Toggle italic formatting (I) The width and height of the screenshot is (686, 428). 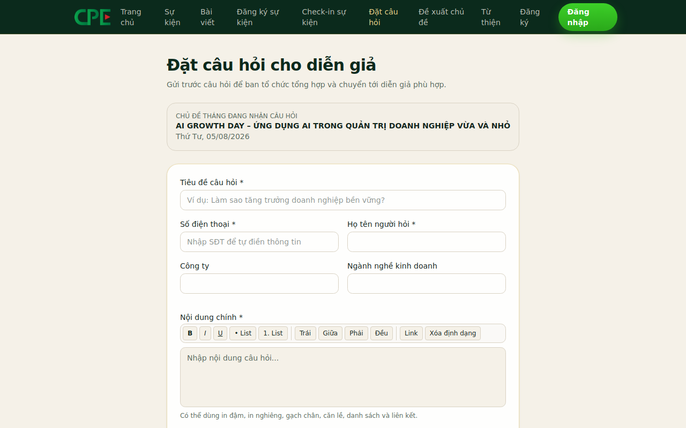click(205, 333)
